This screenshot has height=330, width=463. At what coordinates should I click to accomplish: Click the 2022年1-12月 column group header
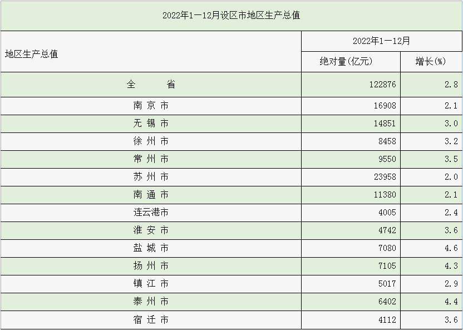[381, 41]
